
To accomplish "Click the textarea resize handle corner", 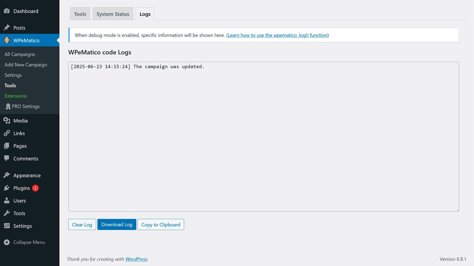I will coord(457,209).
